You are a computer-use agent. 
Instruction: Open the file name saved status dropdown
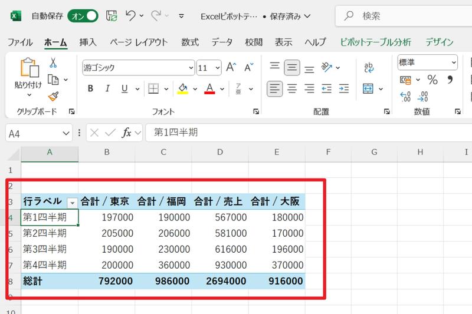click(x=307, y=16)
